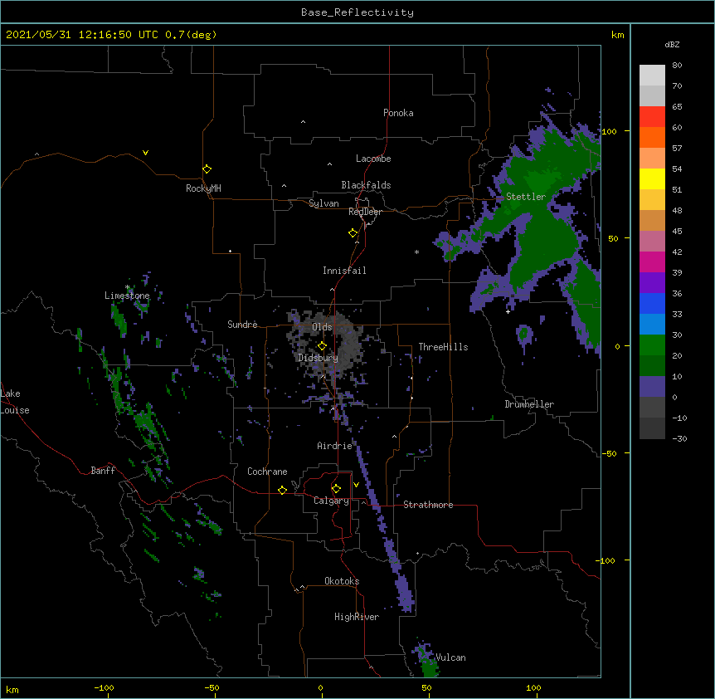Image resolution: width=715 pixels, height=699 pixels.
Task: Select the RockyMH label
Action: point(203,188)
